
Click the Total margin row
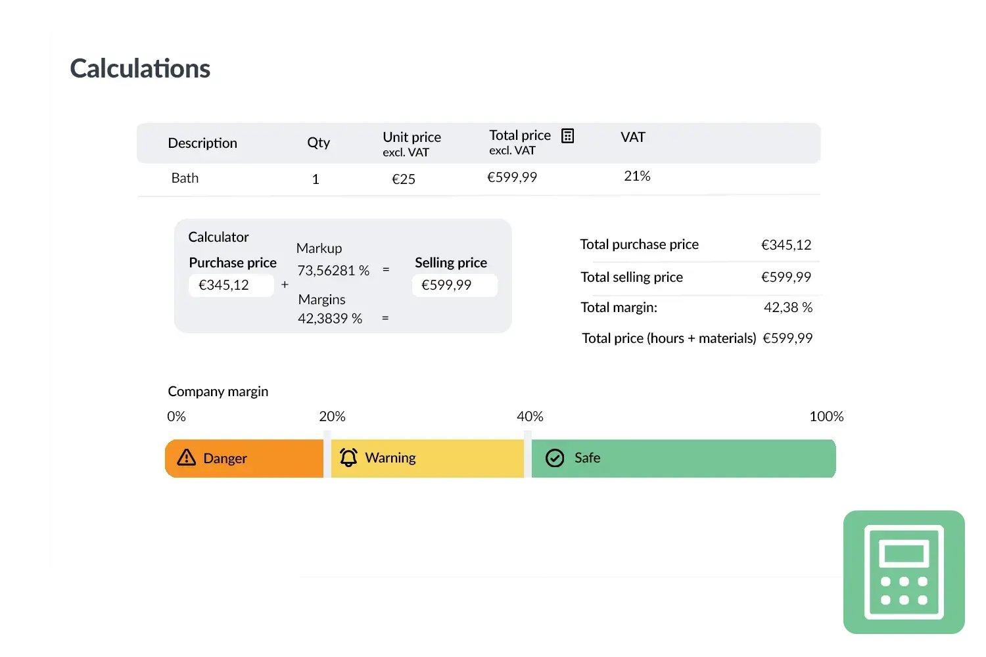[x=697, y=307]
